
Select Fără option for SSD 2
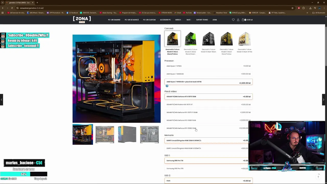[x=208, y=181]
